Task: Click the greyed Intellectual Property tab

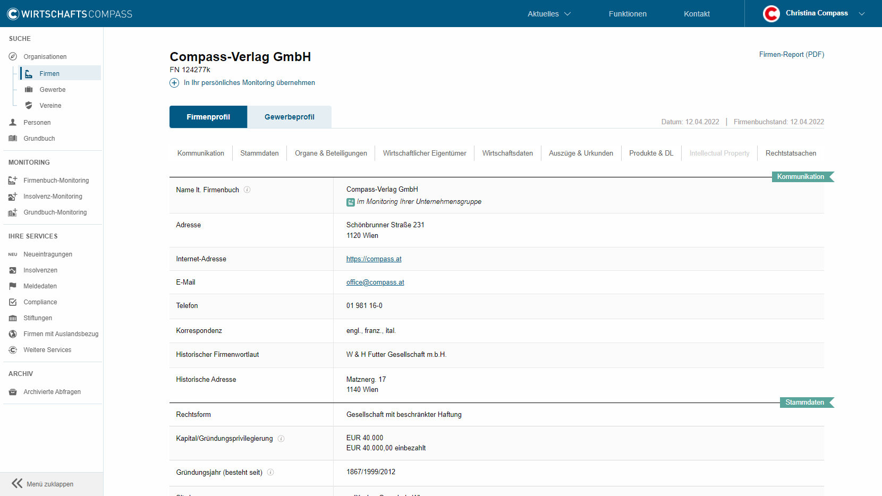Action: (x=719, y=153)
